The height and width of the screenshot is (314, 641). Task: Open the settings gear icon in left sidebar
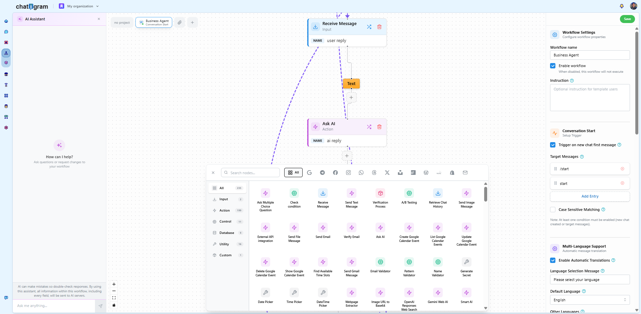pos(6,128)
